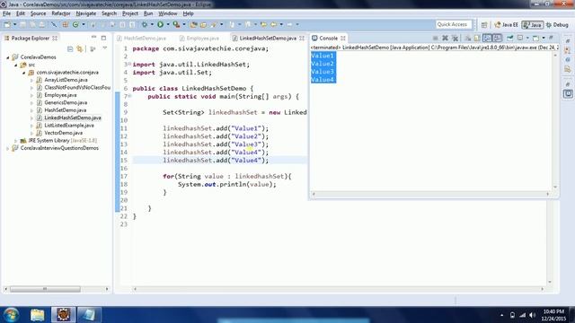The image size is (575, 323).
Task: Click the volume icon in system tray
Action: pos(533,315)
